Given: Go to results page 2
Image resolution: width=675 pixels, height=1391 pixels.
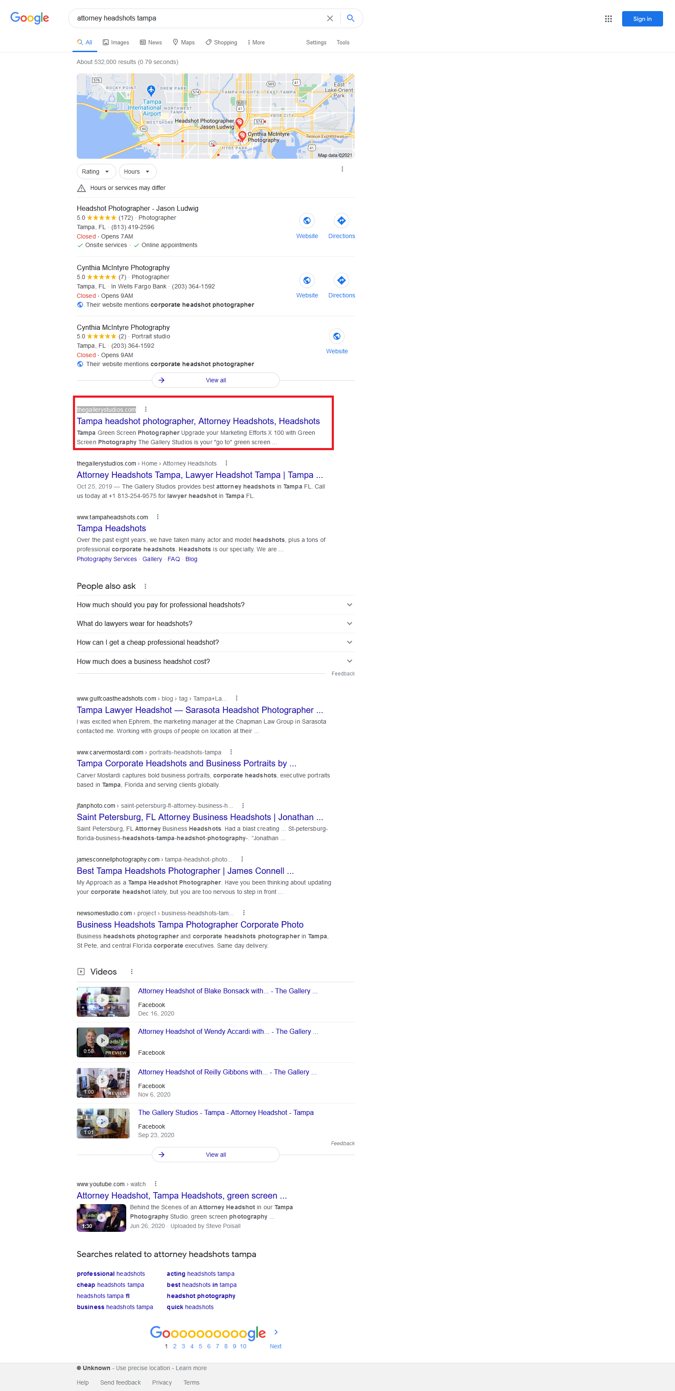Looking at the screenshot, I should coord(175,1346).
